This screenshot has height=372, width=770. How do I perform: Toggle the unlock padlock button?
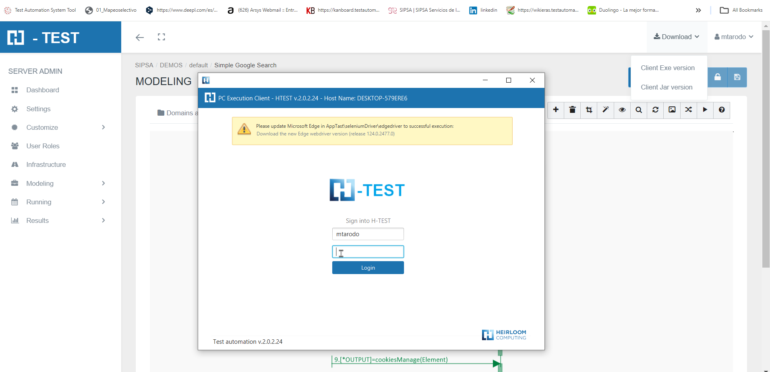click(x=718, y=77)
